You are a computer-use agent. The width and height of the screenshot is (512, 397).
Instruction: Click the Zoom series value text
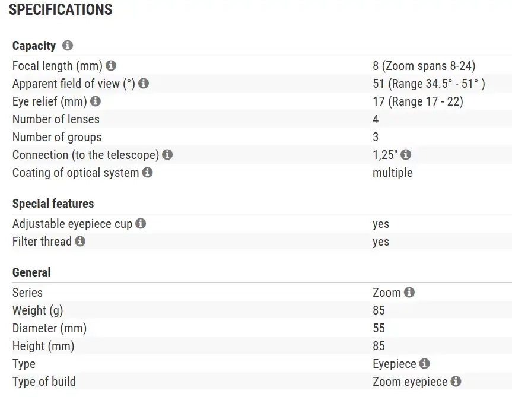387,293
